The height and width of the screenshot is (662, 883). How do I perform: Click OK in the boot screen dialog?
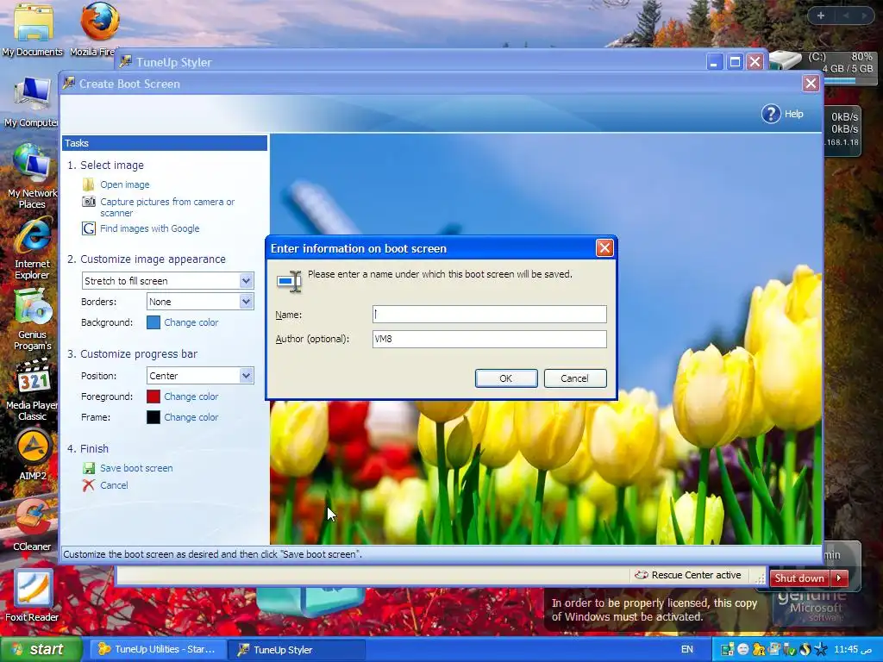(506, 378)
